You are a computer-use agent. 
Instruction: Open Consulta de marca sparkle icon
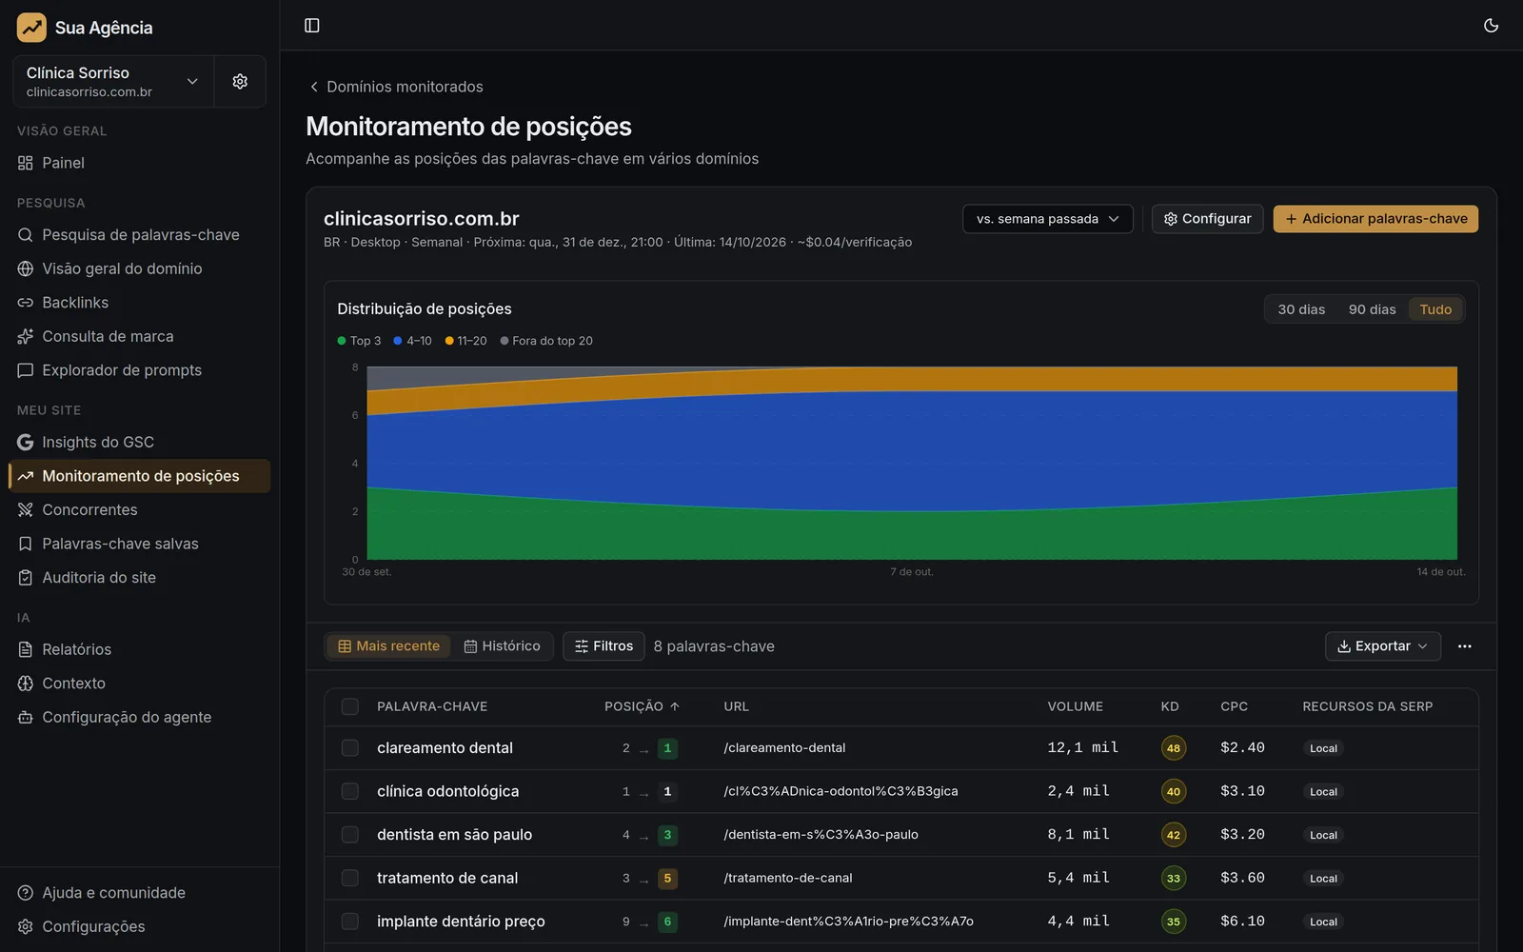coord(26,336)
